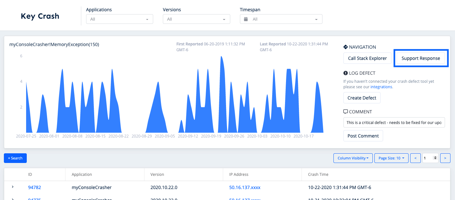
Task: Click the 2020-08-08 axis date label
Action: (x=73, y=136)
